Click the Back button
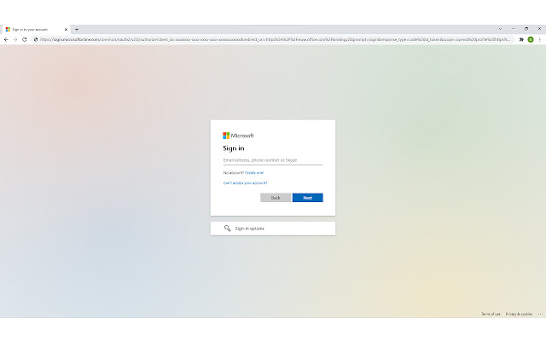Image resolution: width=546 pixels, height=341 pixels. pos(276,198)
